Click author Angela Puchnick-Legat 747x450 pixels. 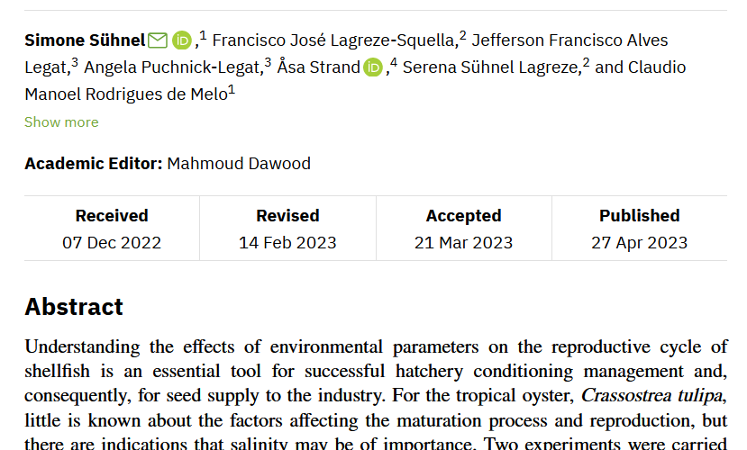click(x=173, y=67)
